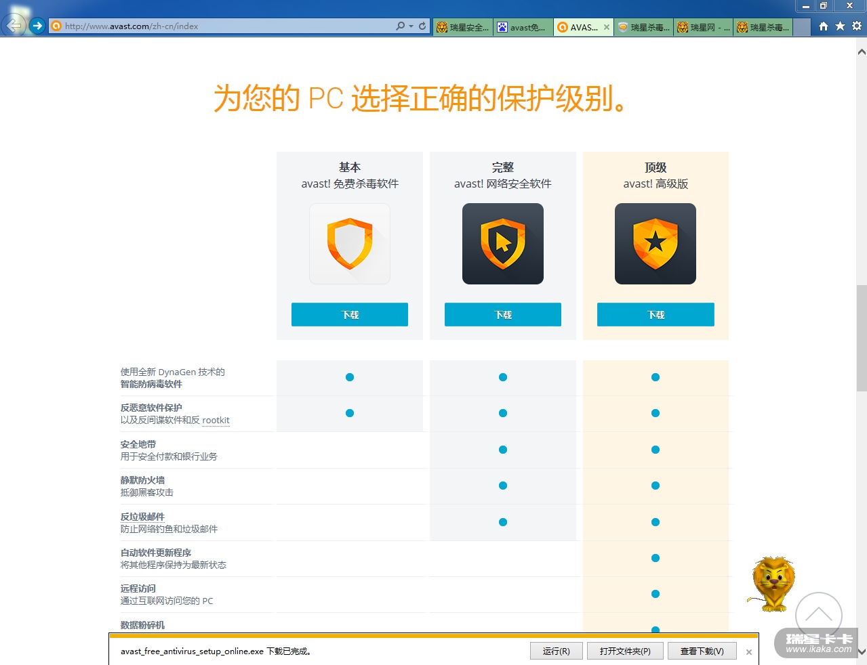The image size is (867, 665).
Task: Run the downloaded file with 运行(R)
Action: click(557, 651)
